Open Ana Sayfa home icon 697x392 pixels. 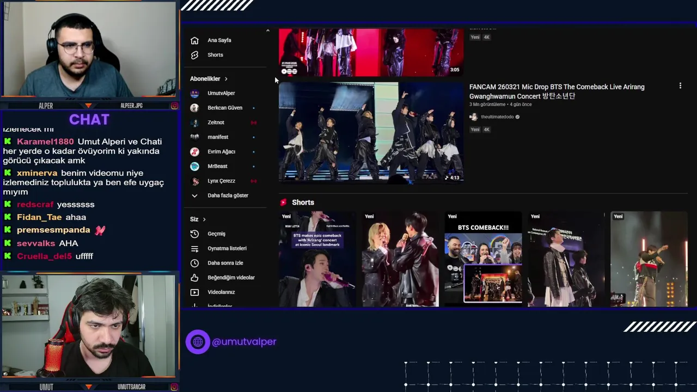pyautogui.click(x=194, y=40)
